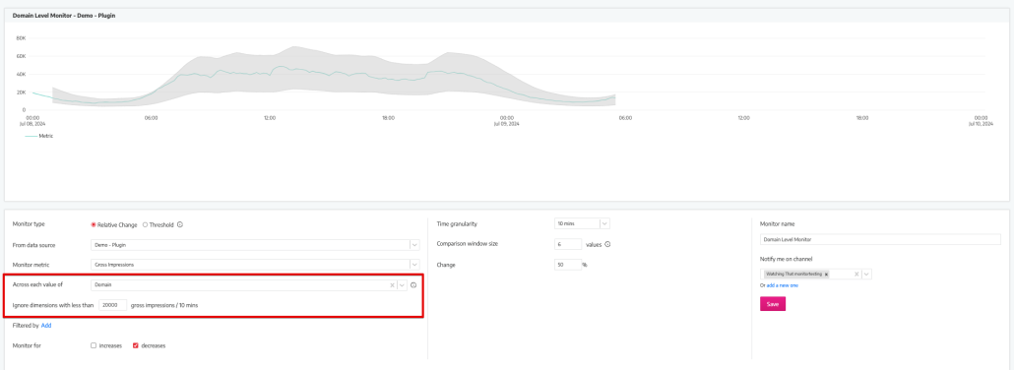Screen dimensions: 1014x370
Task: Expand the Monitor metric dropdown arrow
Action: point(413,265)
